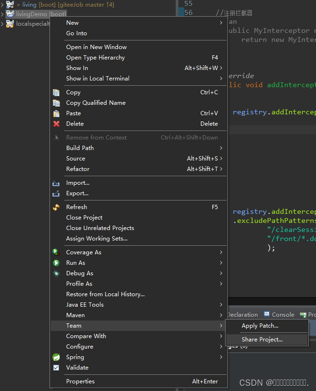
Task: Click the Alt+Enter shortcut label
Action: coord(205,381)
